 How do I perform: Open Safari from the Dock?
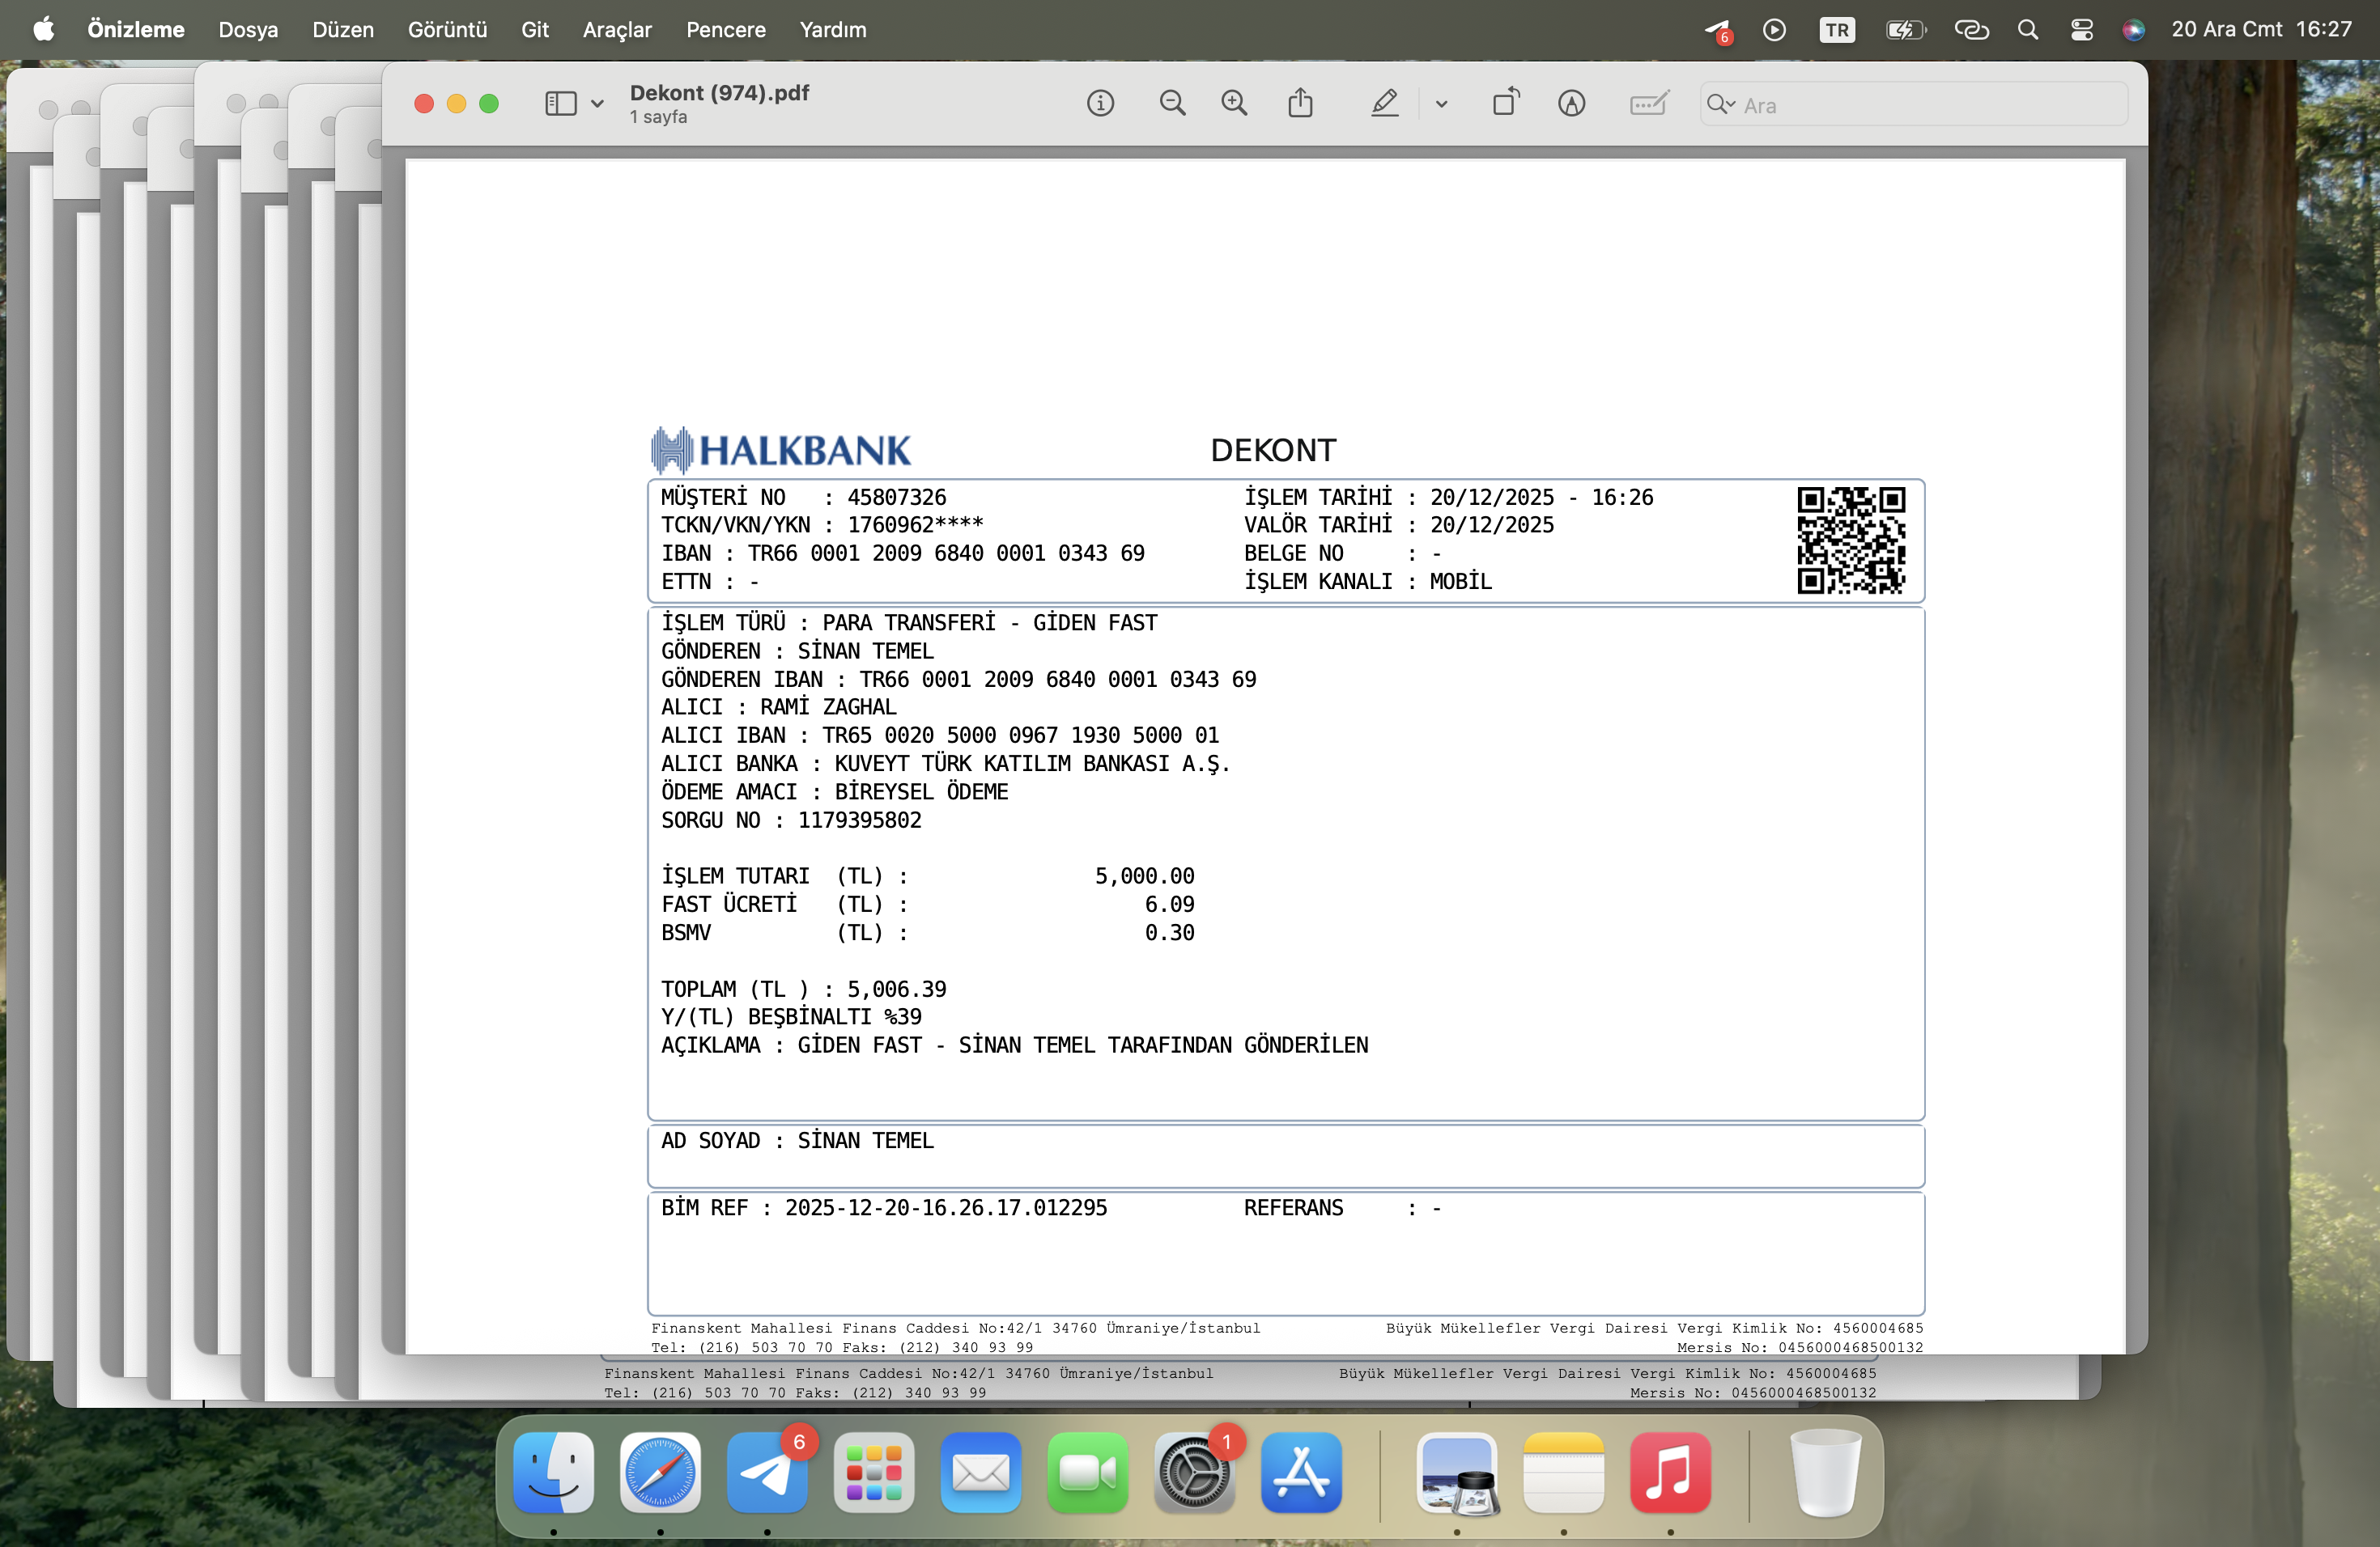pos(660,1472)
